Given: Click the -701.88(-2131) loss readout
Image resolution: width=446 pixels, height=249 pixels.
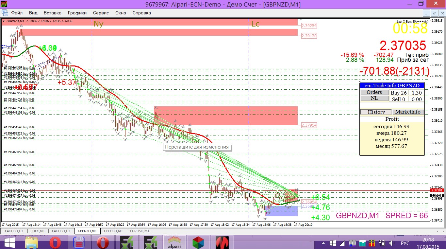Looking at the screenshot, I should 394,70.
